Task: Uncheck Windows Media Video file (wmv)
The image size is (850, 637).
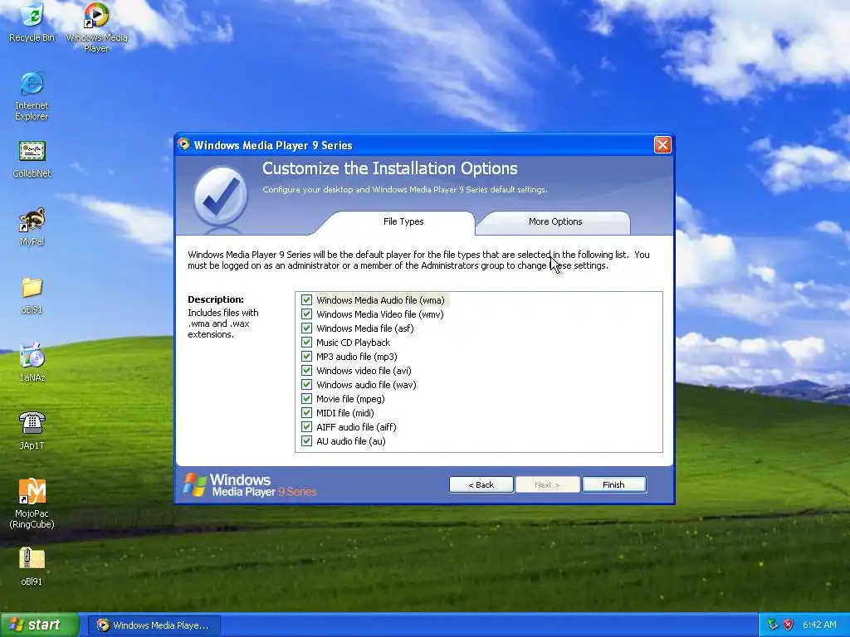Action: pos(307,314)
